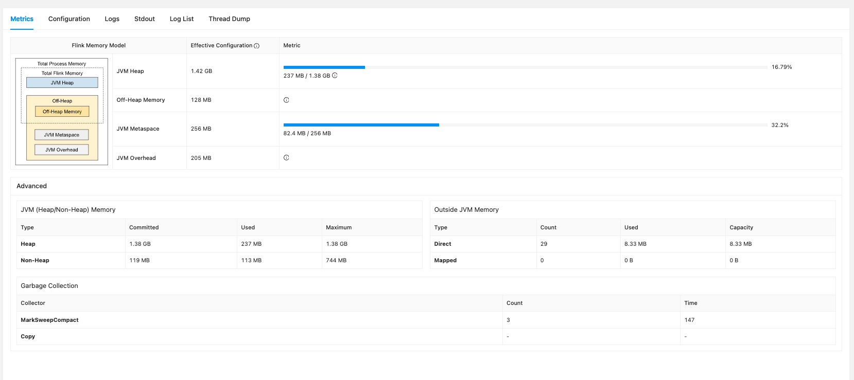854x380 pixels.
Task: Click the Metric column header
Action: pyautogui.click(x=292, y=46)
